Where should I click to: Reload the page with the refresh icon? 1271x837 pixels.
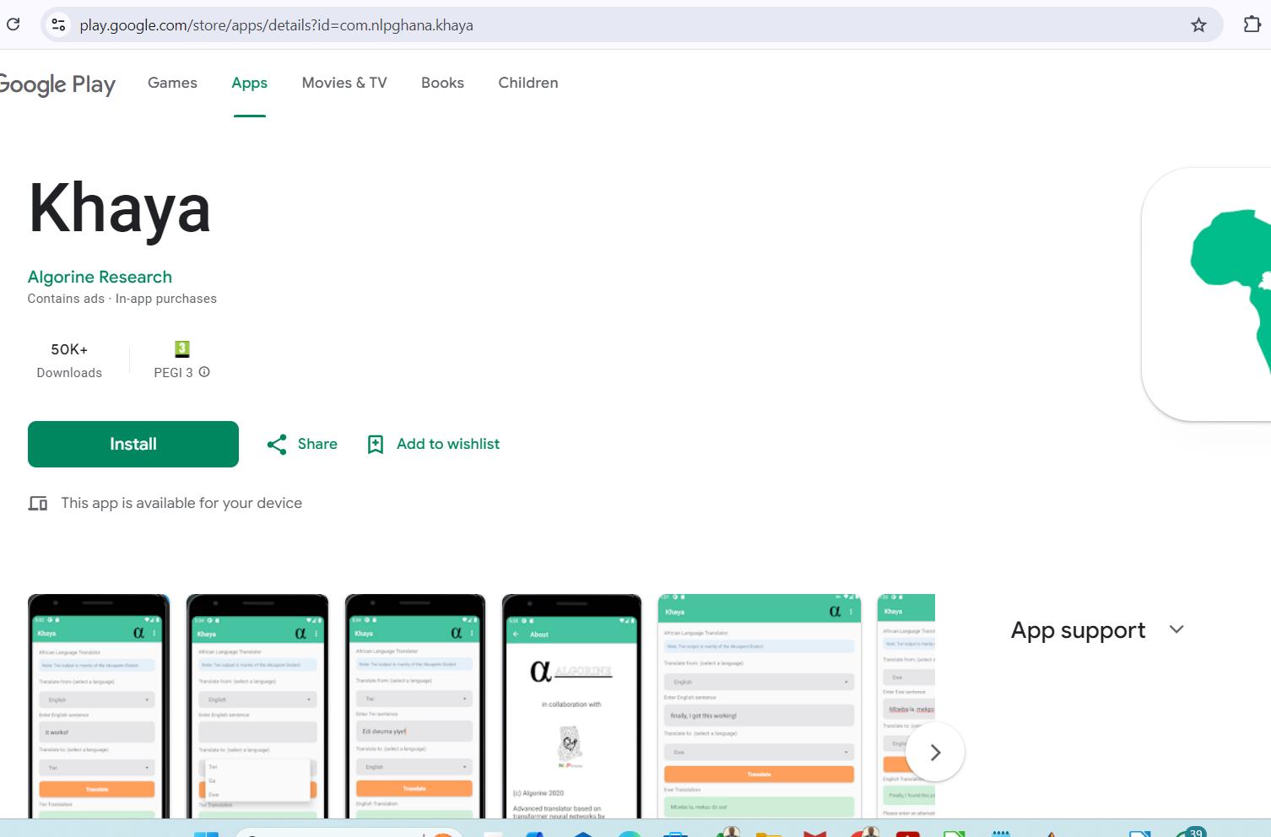[14, 24]
